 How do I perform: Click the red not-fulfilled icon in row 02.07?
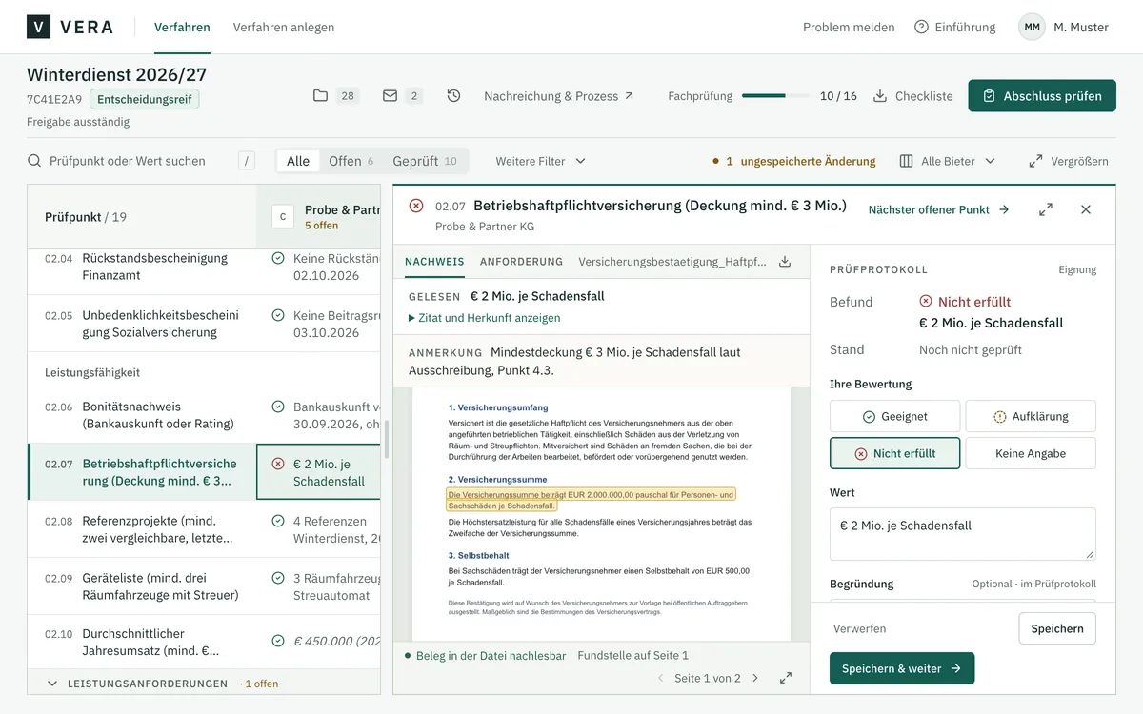pyautogui.click(x=278, y=464)
